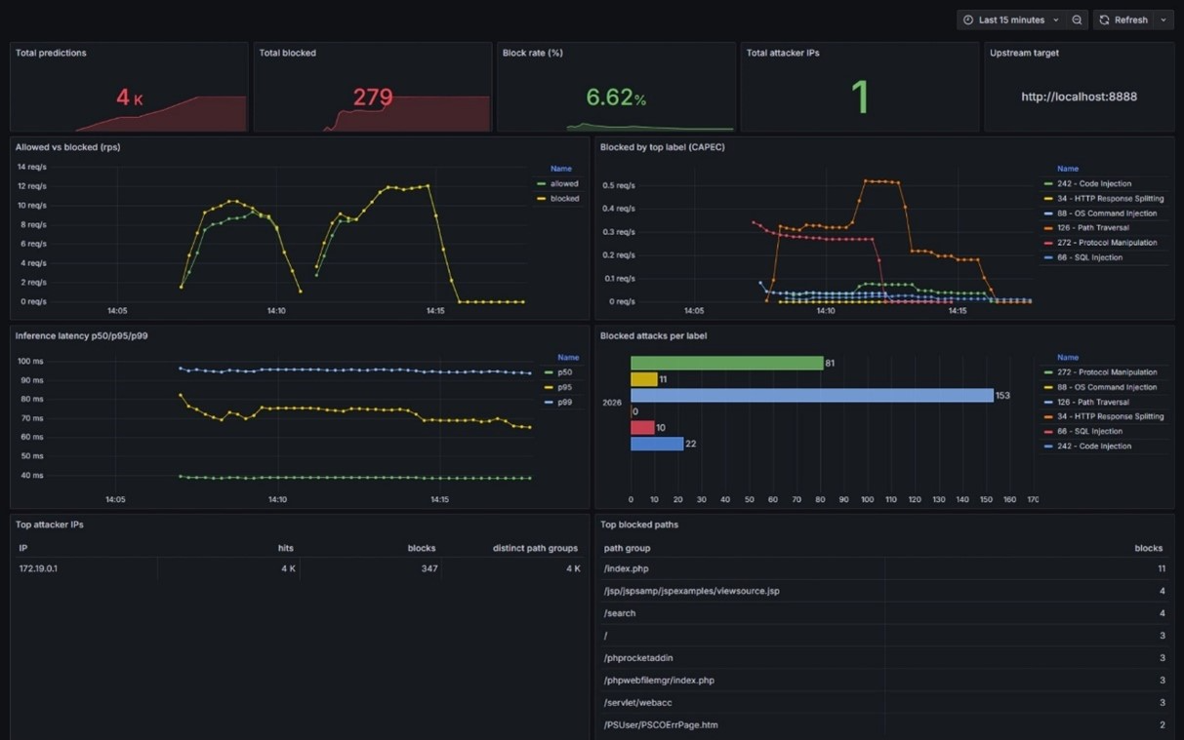This screenshot has height=740, width=1184.
Task: Click the Name header in latency legend
Action: (x=567, y=358)
